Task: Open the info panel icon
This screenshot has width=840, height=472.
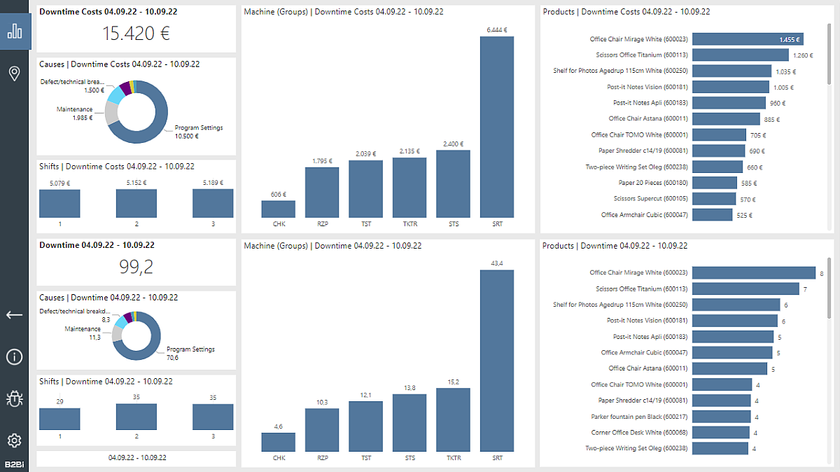Action: (15, 357)
